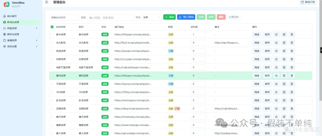Click the 豆瓣资源 广告 tag

[x=177, y=109]
